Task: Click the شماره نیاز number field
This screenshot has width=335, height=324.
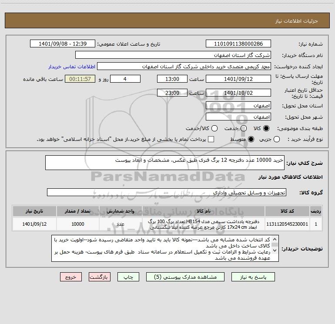Action: 238,43
